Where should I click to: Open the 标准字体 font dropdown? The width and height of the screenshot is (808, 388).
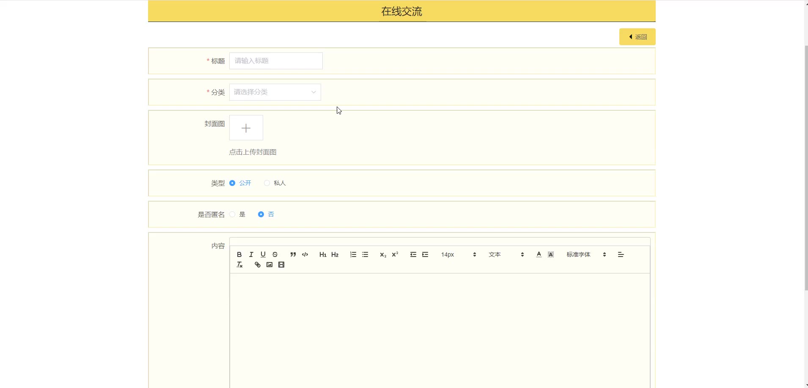coord(586,254)
